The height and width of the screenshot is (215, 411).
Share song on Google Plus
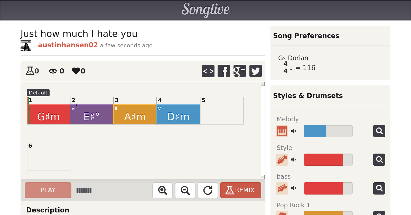239,71
